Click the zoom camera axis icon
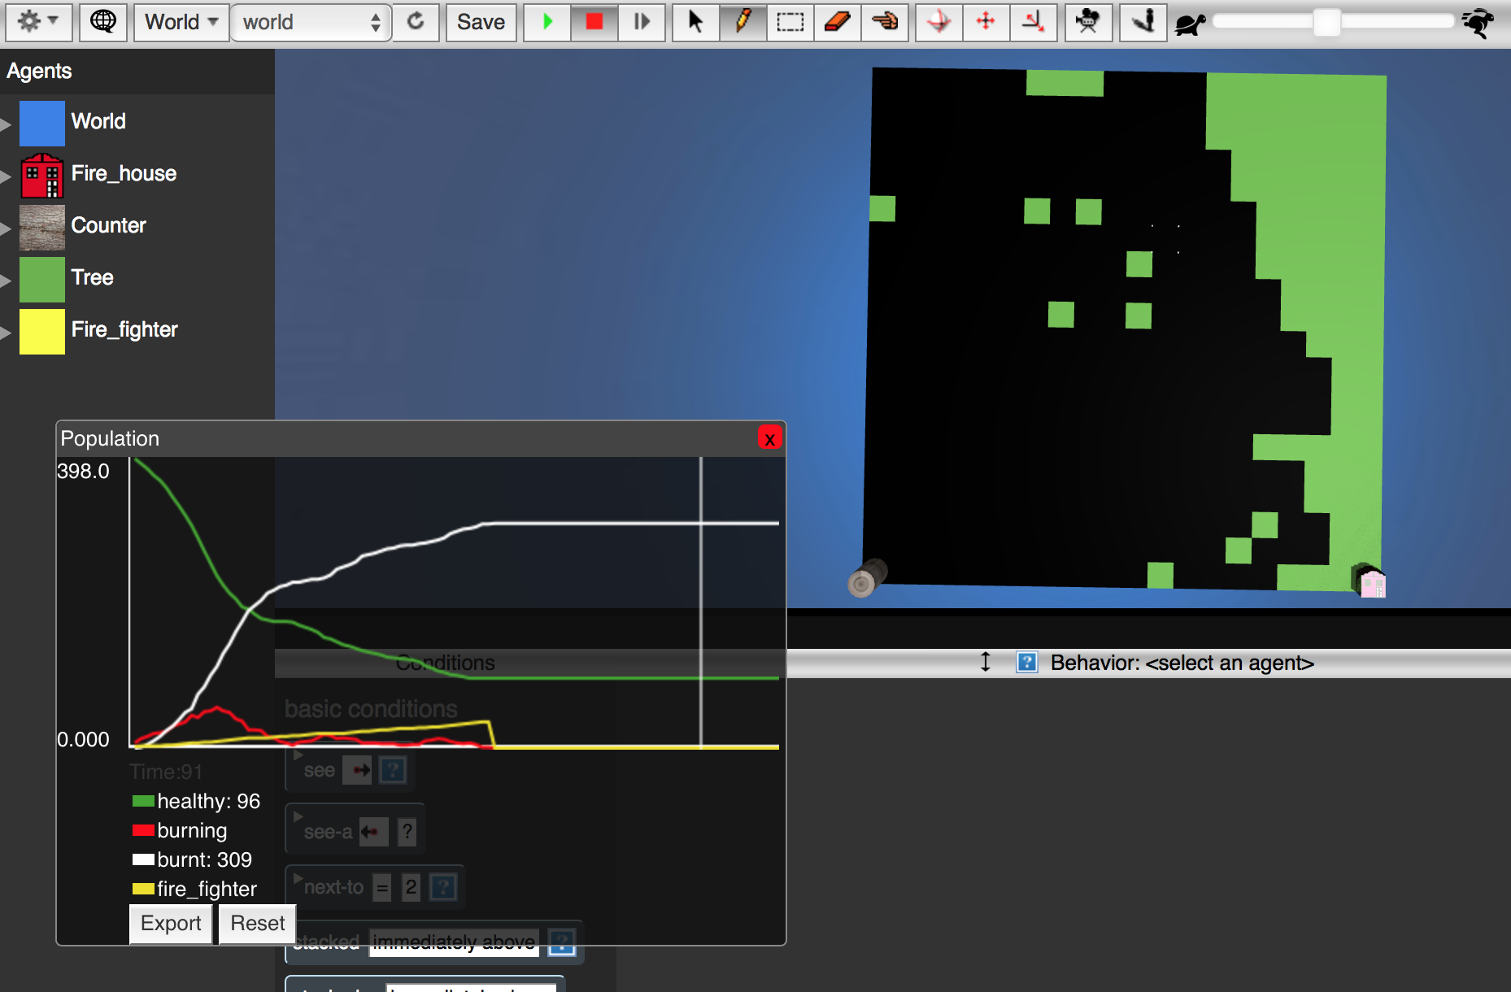Screen dimensions: 1511x992 [x=1034, y=22]
